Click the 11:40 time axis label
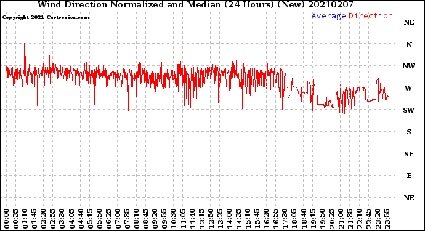Viewport: 425px width, 231px height. 192,219
